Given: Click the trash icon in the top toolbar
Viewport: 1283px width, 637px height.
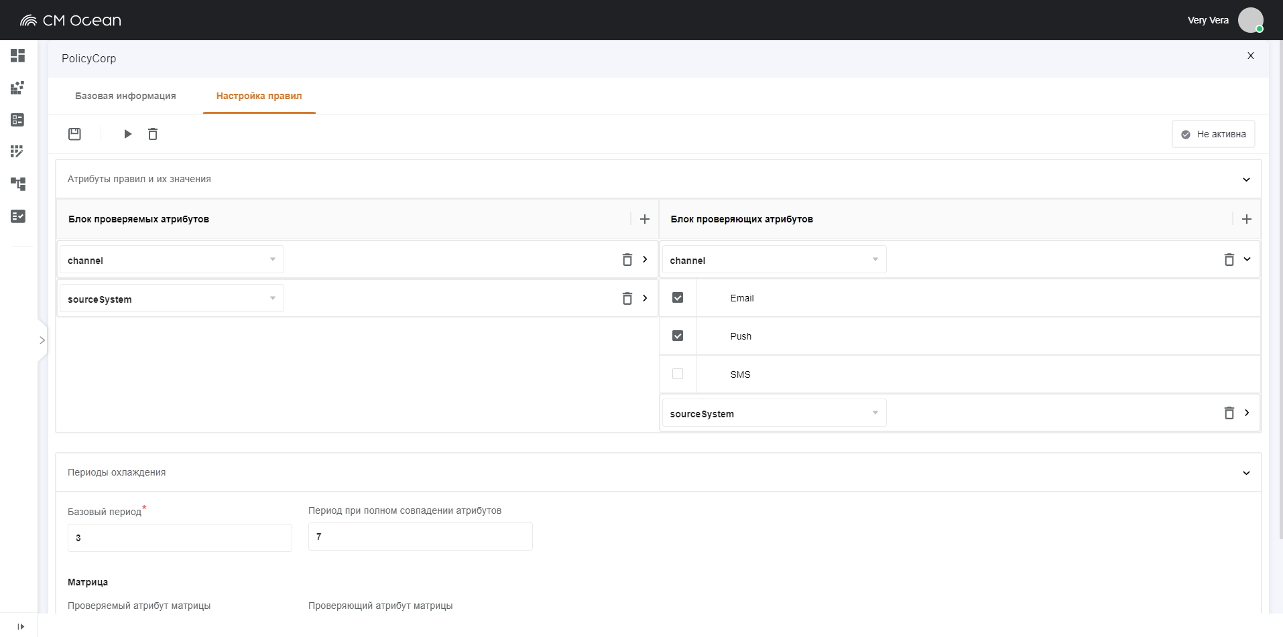Looking at the screenshot, I should coord(153,134).
